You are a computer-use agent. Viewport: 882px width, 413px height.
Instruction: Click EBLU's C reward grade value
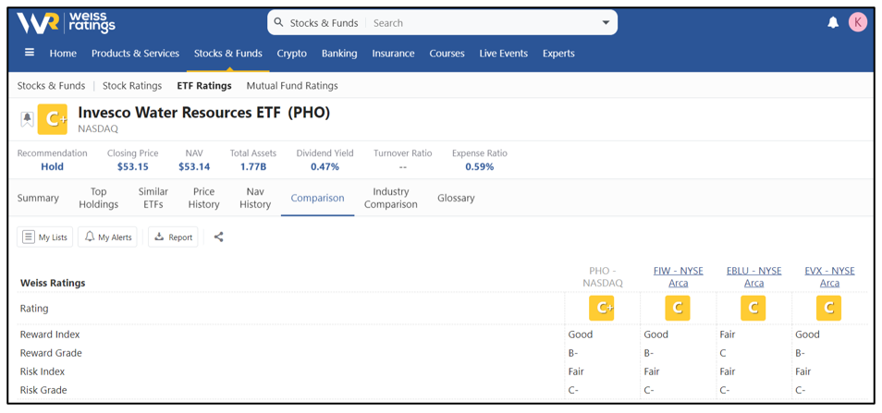(x=723, y=353)
